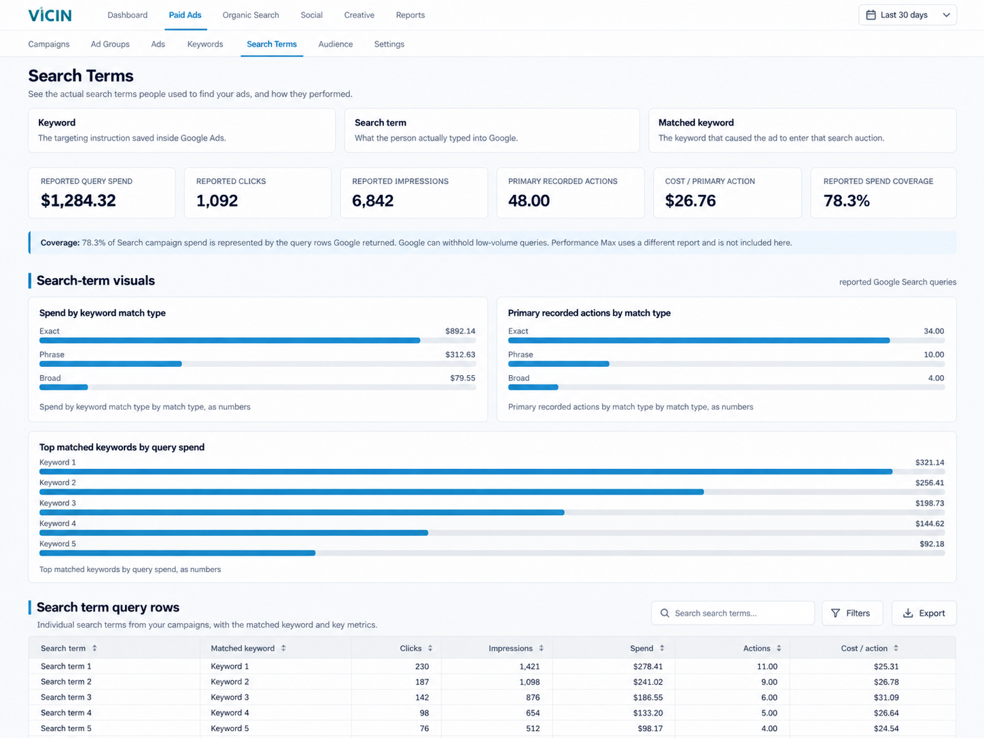Open the Last 30 days dropdown chevron
The height and width of the screenshot is (738, 984).
tap(946, 15)
